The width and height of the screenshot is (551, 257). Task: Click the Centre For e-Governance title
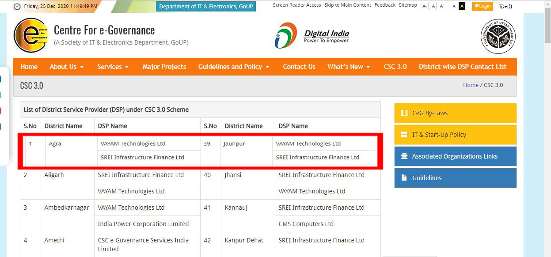point(104,30)
